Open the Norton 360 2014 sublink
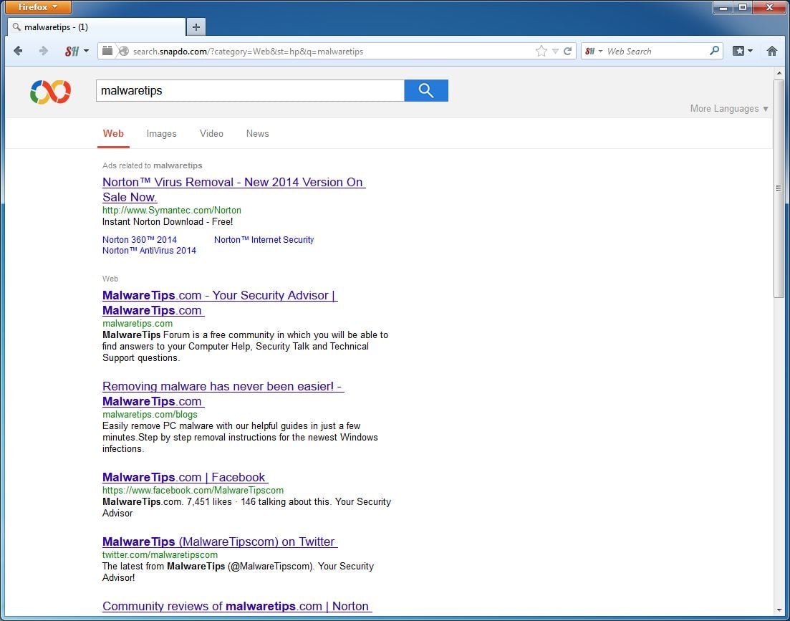 pos(140,240)
